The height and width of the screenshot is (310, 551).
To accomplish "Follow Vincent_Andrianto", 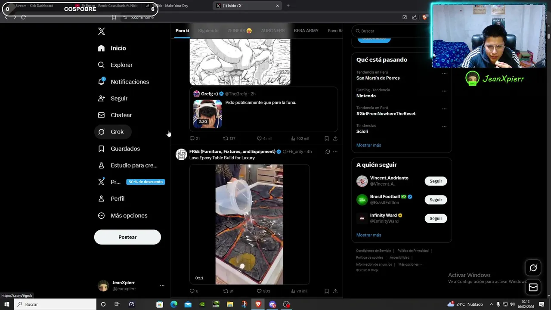I will click(436, 181).
